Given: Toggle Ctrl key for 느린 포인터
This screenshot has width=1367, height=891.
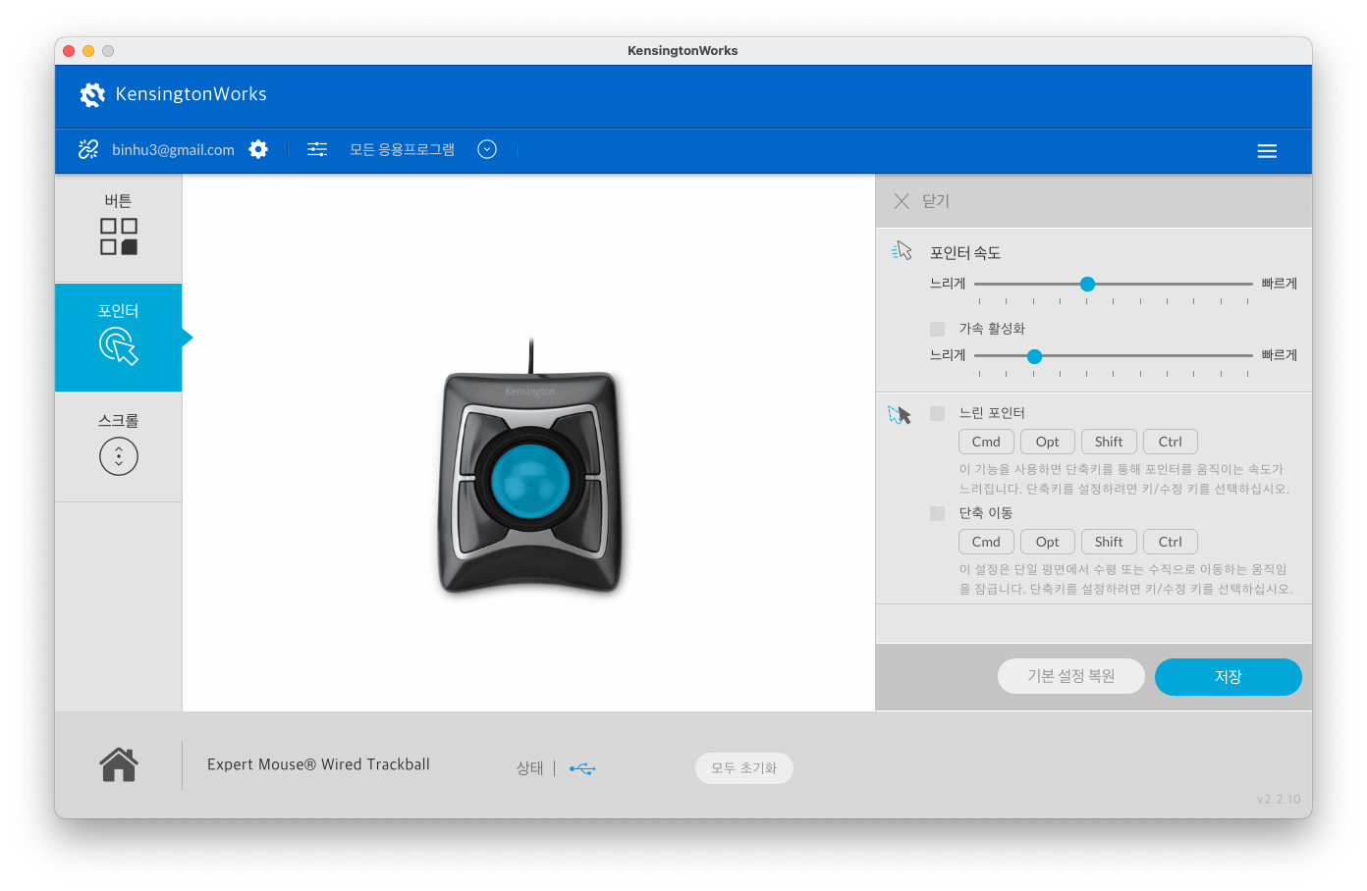Looking at the screenshot, I should click(1171, 442).
